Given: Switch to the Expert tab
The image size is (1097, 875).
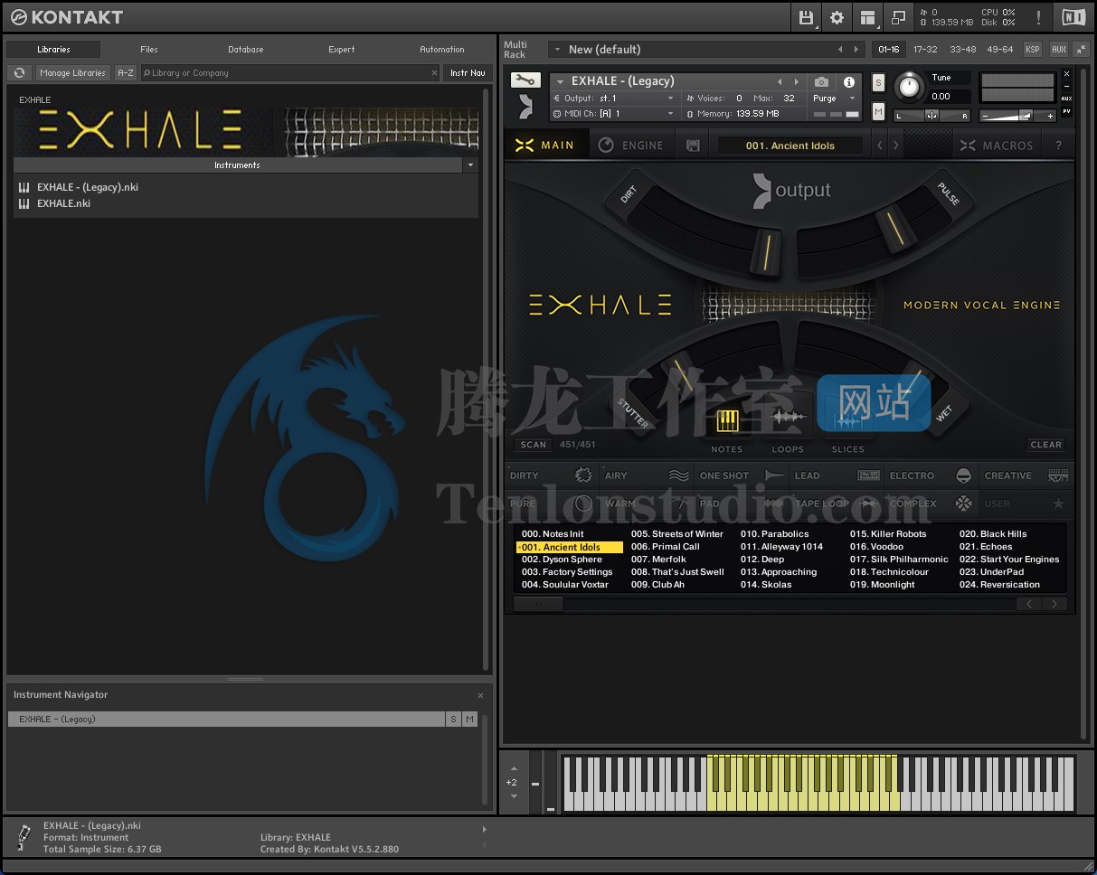Looking at the screenshot, I should pos(342,50).
